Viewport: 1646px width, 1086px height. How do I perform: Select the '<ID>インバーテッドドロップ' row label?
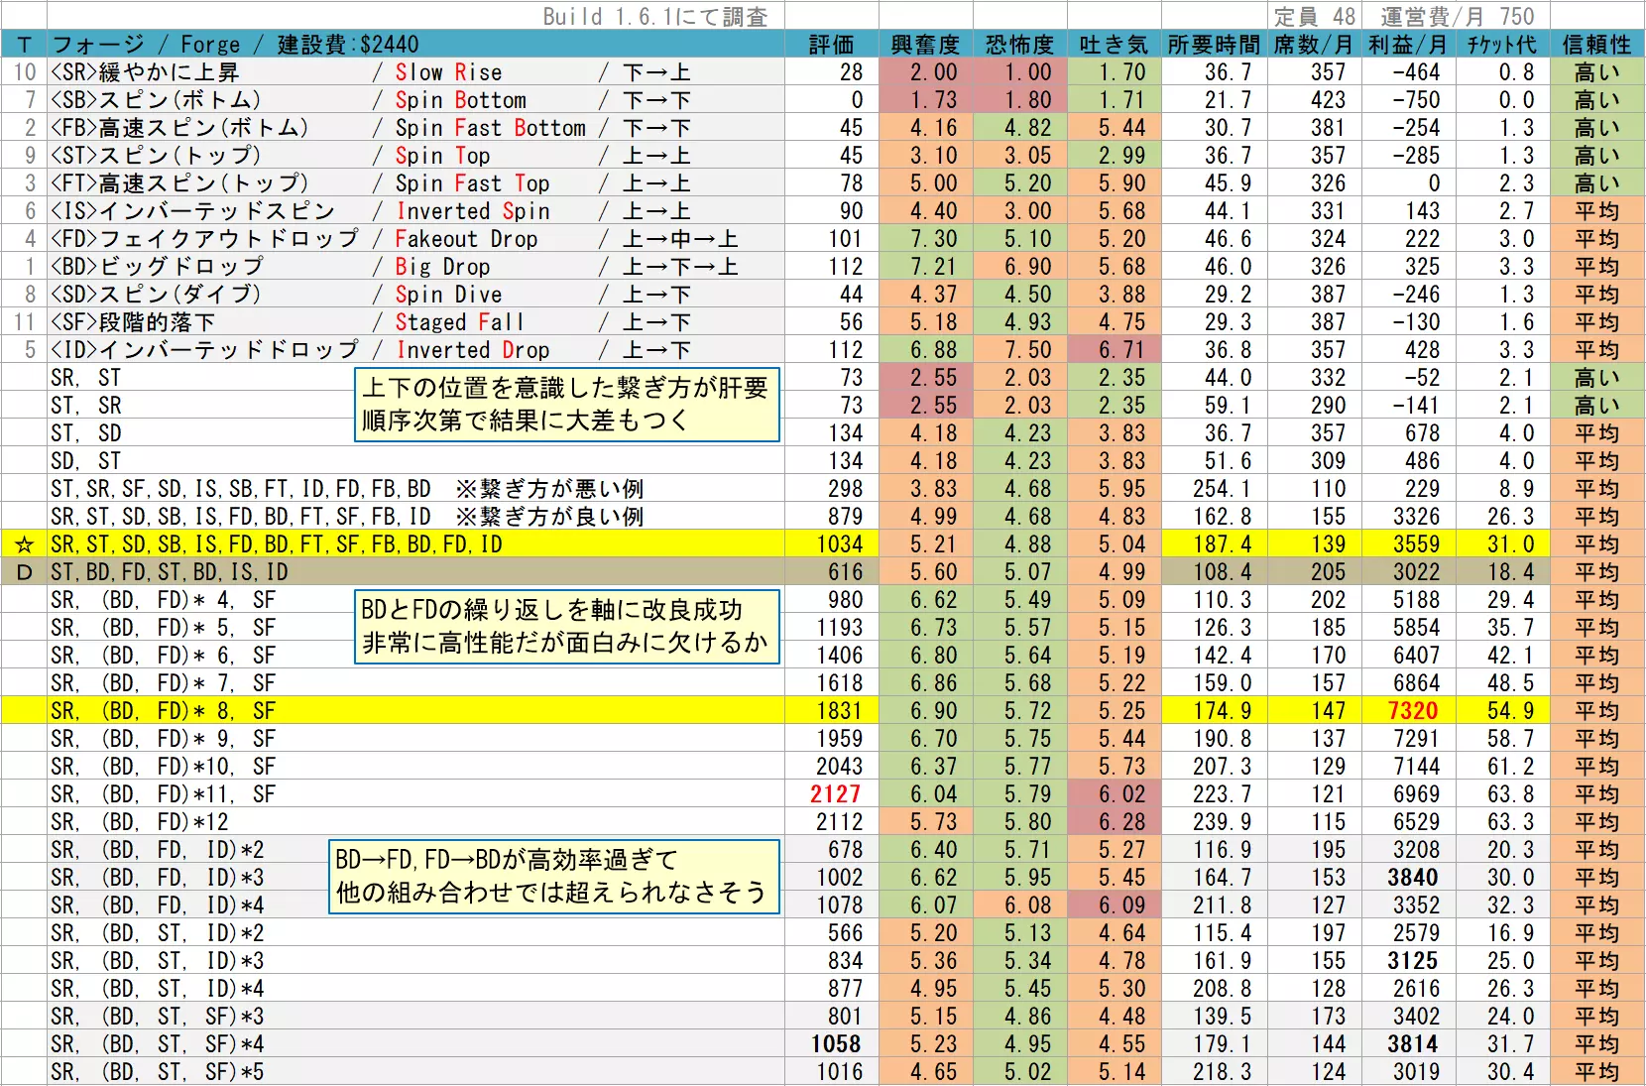(204, 350)
